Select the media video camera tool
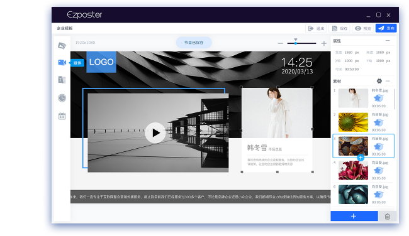This screenshot has height=236, width=409. coord(62,62)
